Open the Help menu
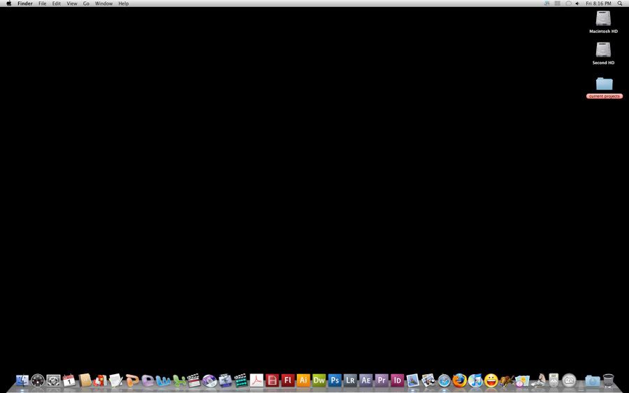629x393 pixels. click(123, 3)
